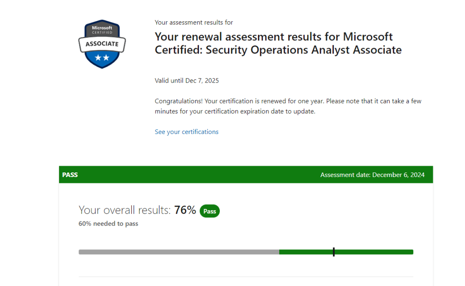Click the horizontal divider below the progress bar
The image size is (465, 286).
[246, 276]
